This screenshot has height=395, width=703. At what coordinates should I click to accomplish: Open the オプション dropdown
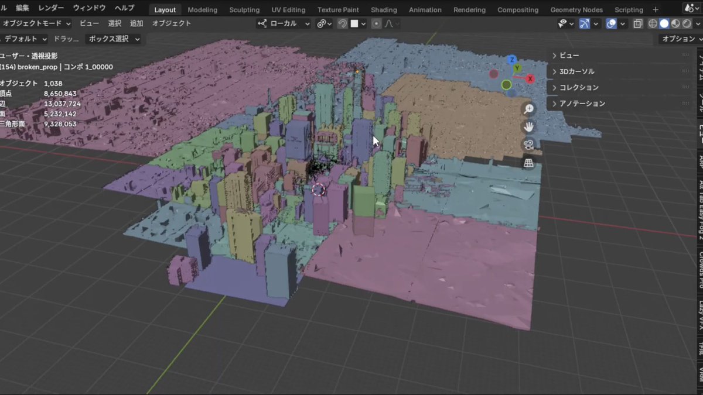[681, 39]
